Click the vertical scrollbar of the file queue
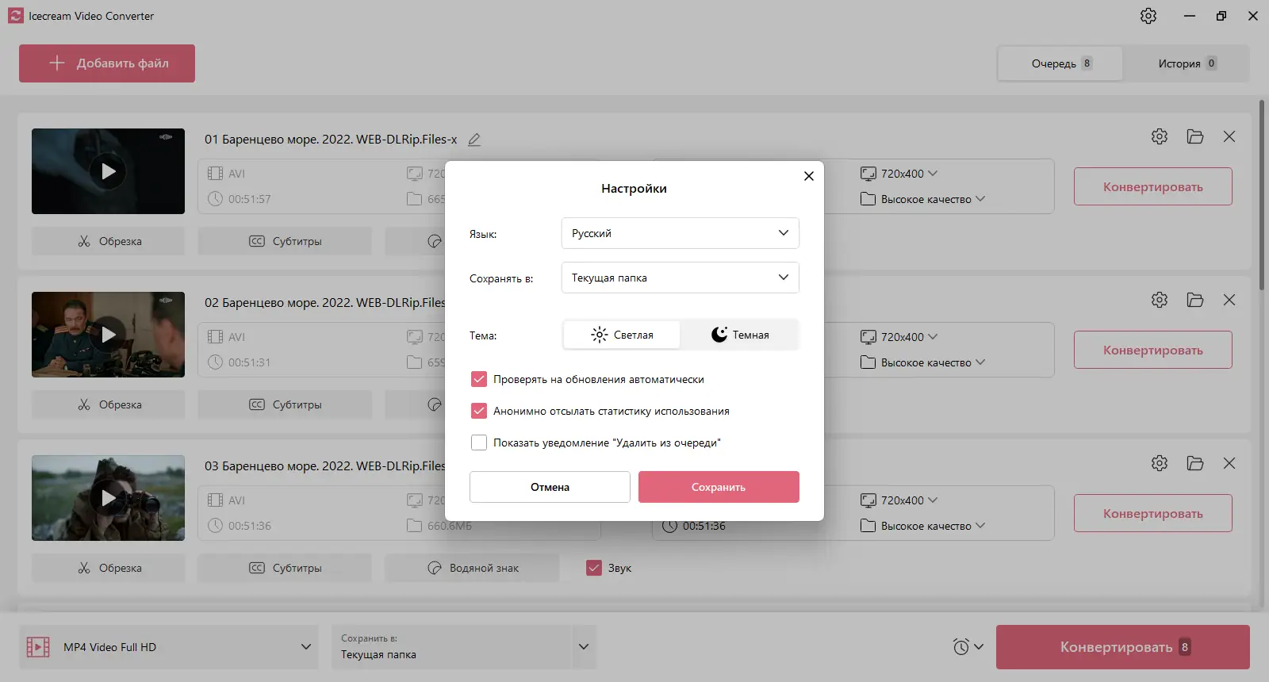The width and height of the screenshot is (1269, 682). pyautogui.click(x=1262, y=194)
